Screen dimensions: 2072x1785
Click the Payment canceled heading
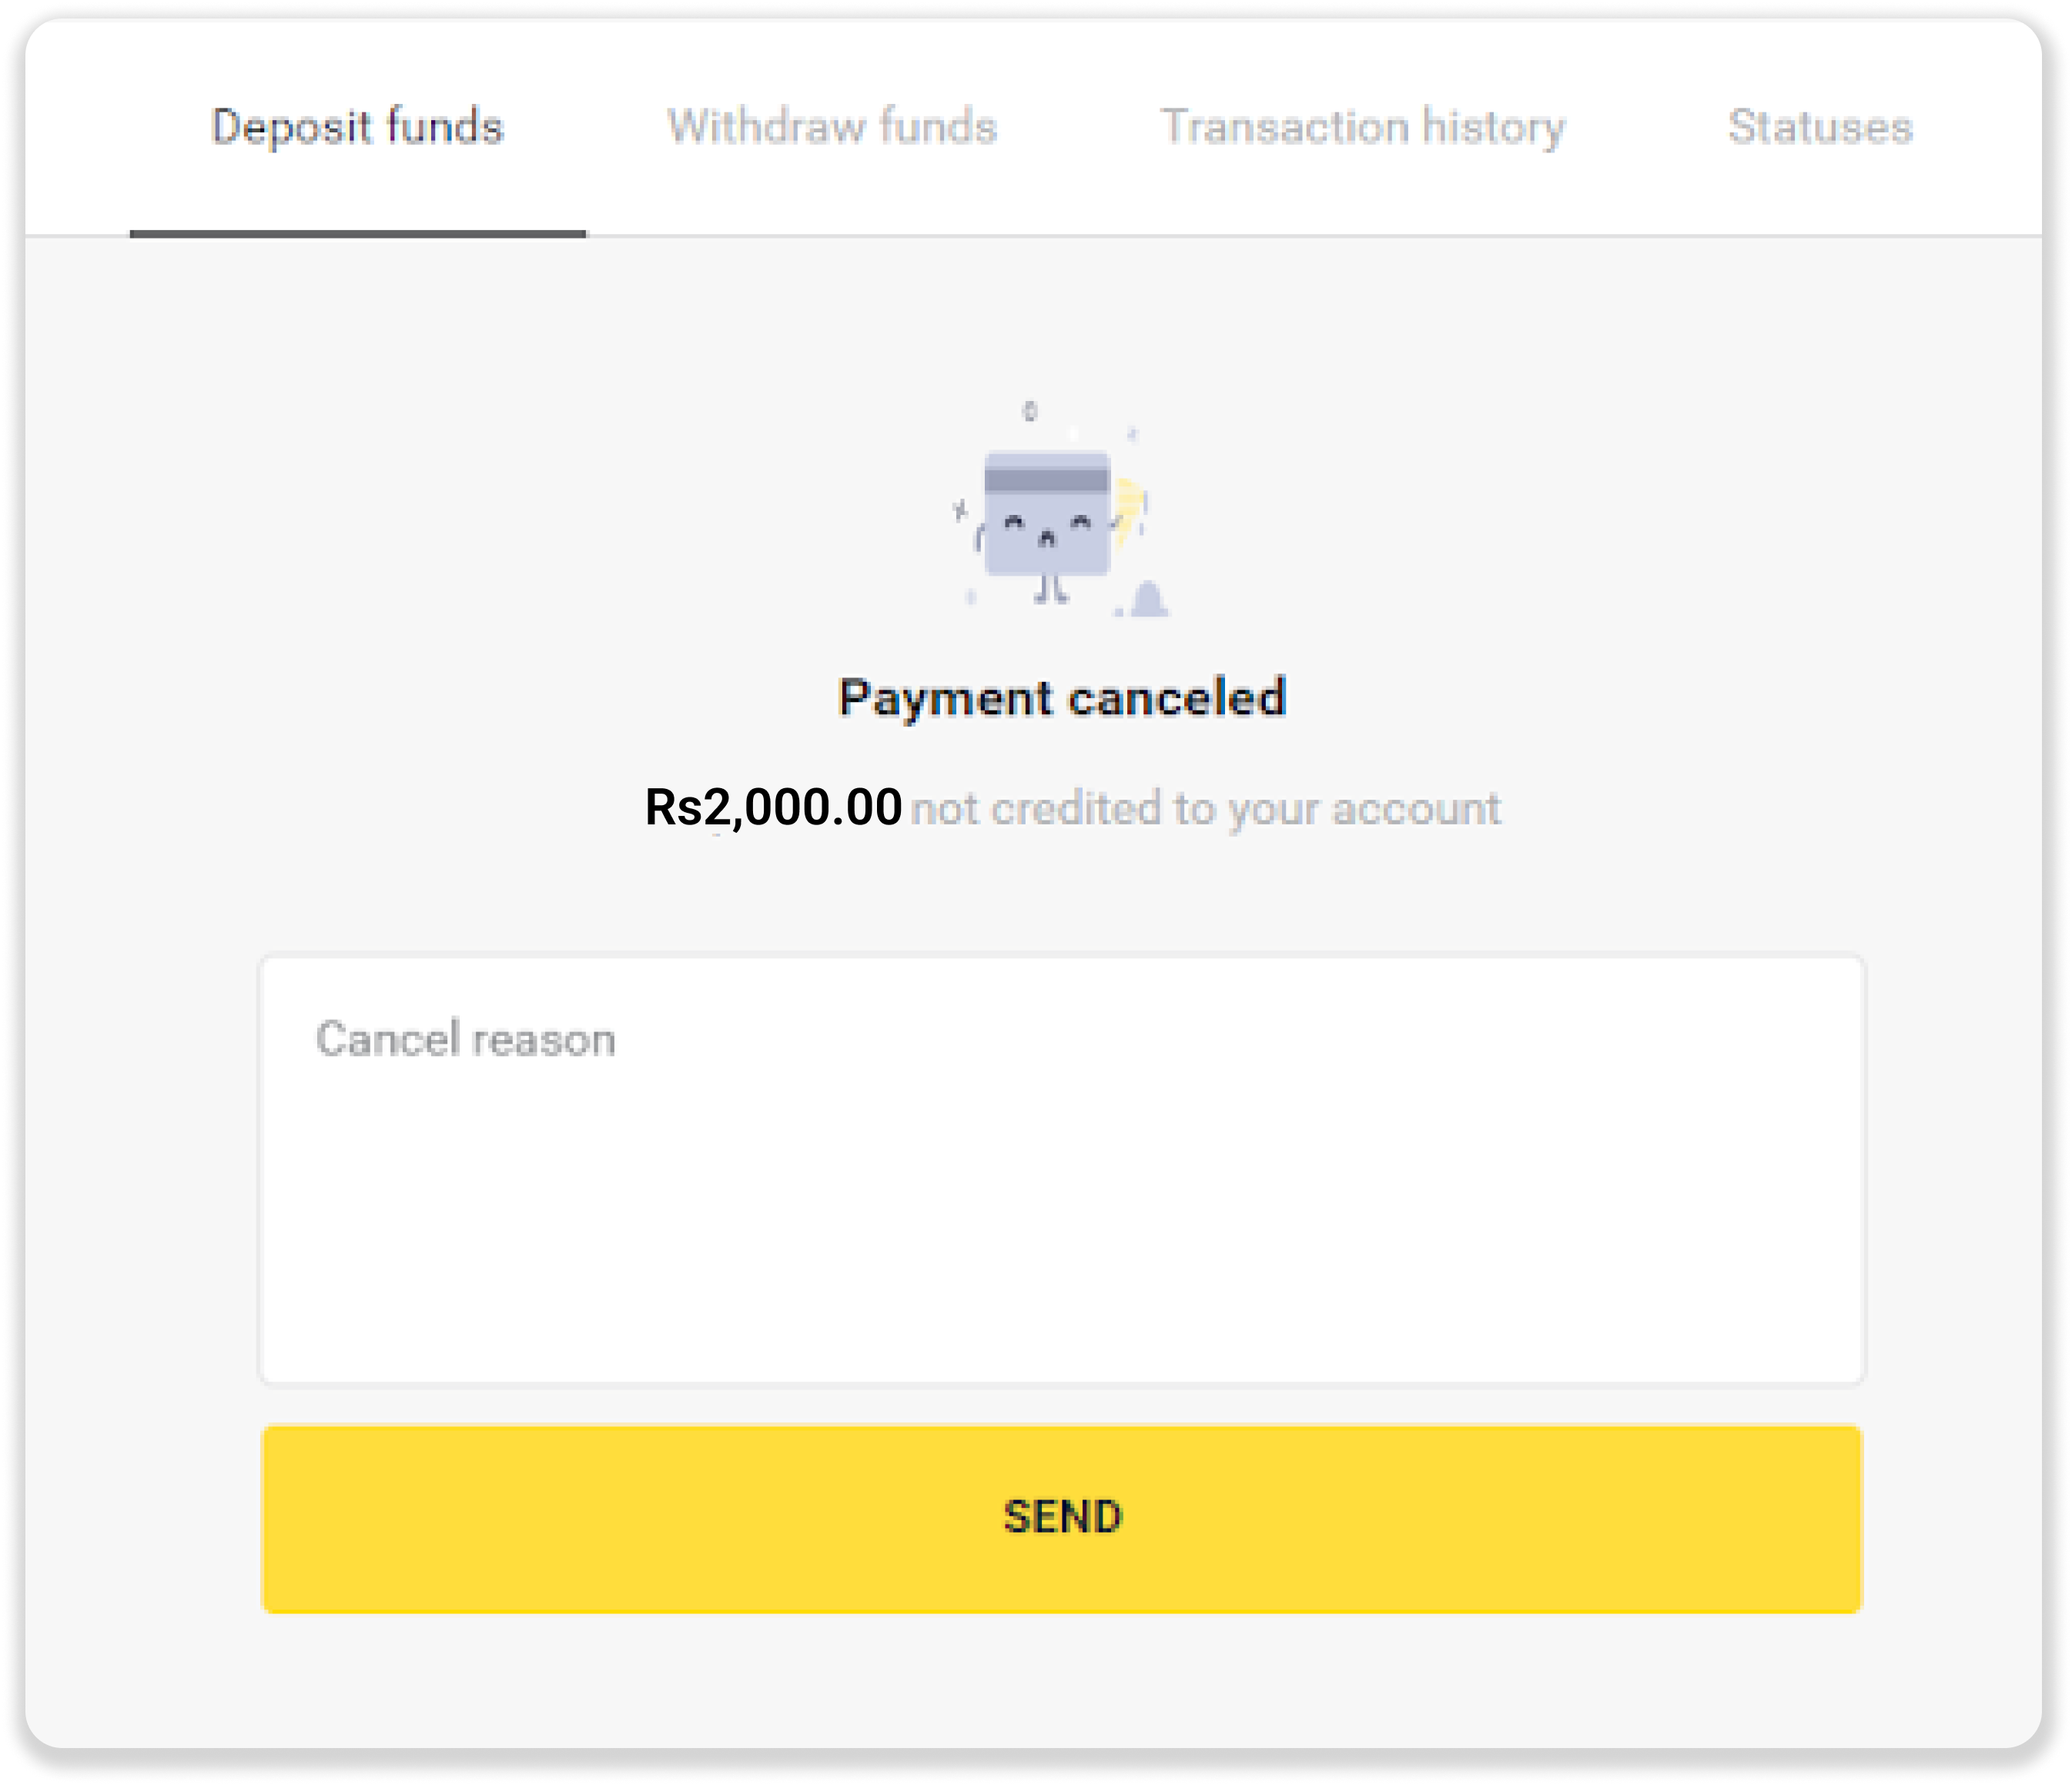point(1062,697)
